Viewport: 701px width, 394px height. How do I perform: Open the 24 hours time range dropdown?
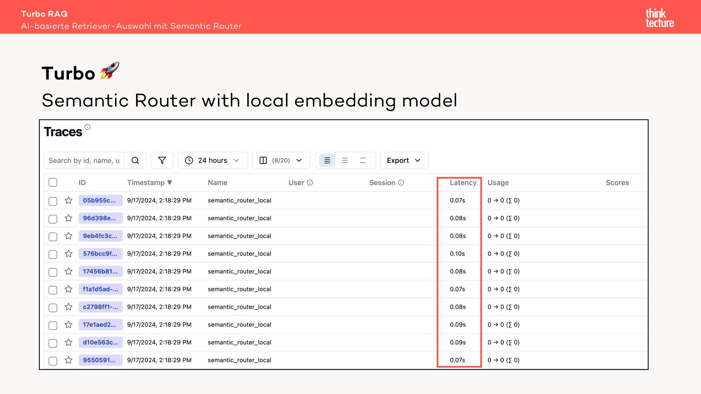(212, 161)
